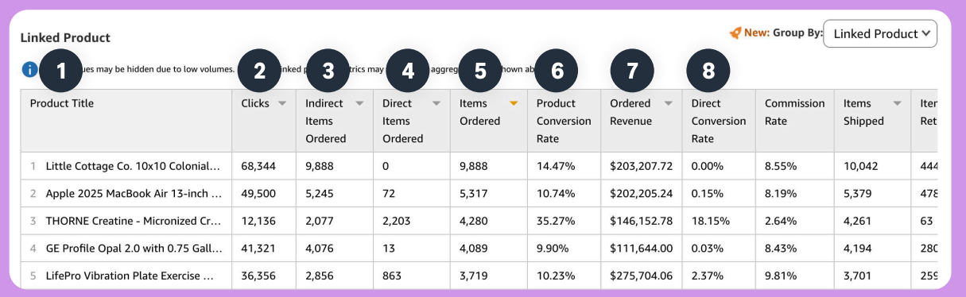This screenshot has height=297, width=966.
Task: Select the 2.64% commission rate cell
Action: (794, 221)
